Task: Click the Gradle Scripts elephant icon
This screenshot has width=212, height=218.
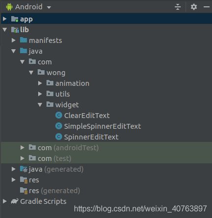Action: [15, 201]
